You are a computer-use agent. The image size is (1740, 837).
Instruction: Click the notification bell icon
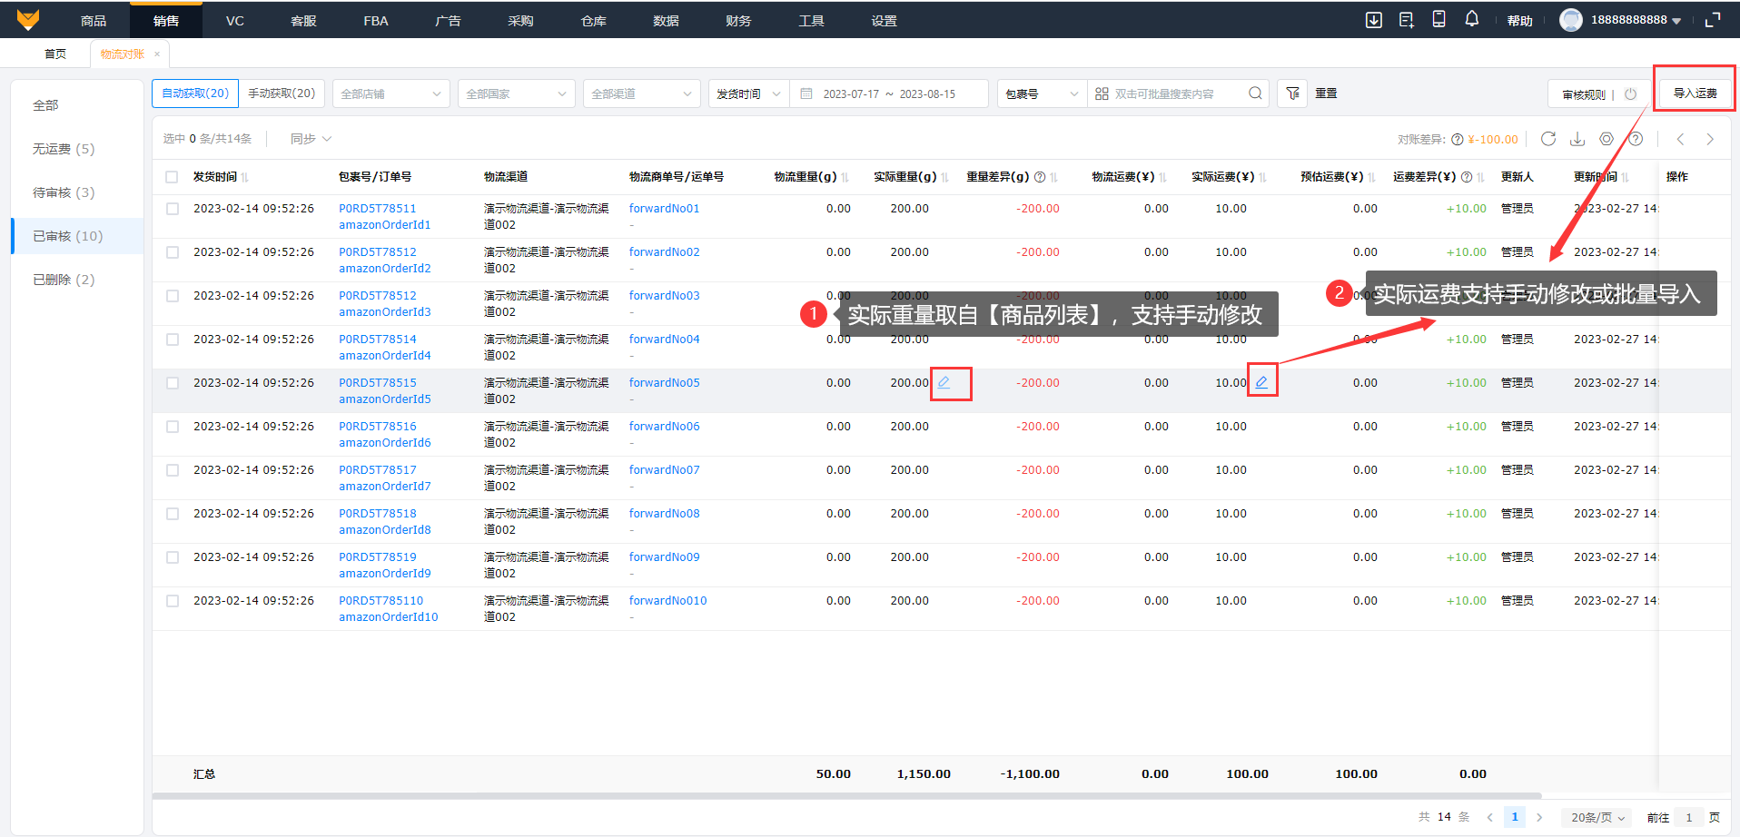[1471, 19]
